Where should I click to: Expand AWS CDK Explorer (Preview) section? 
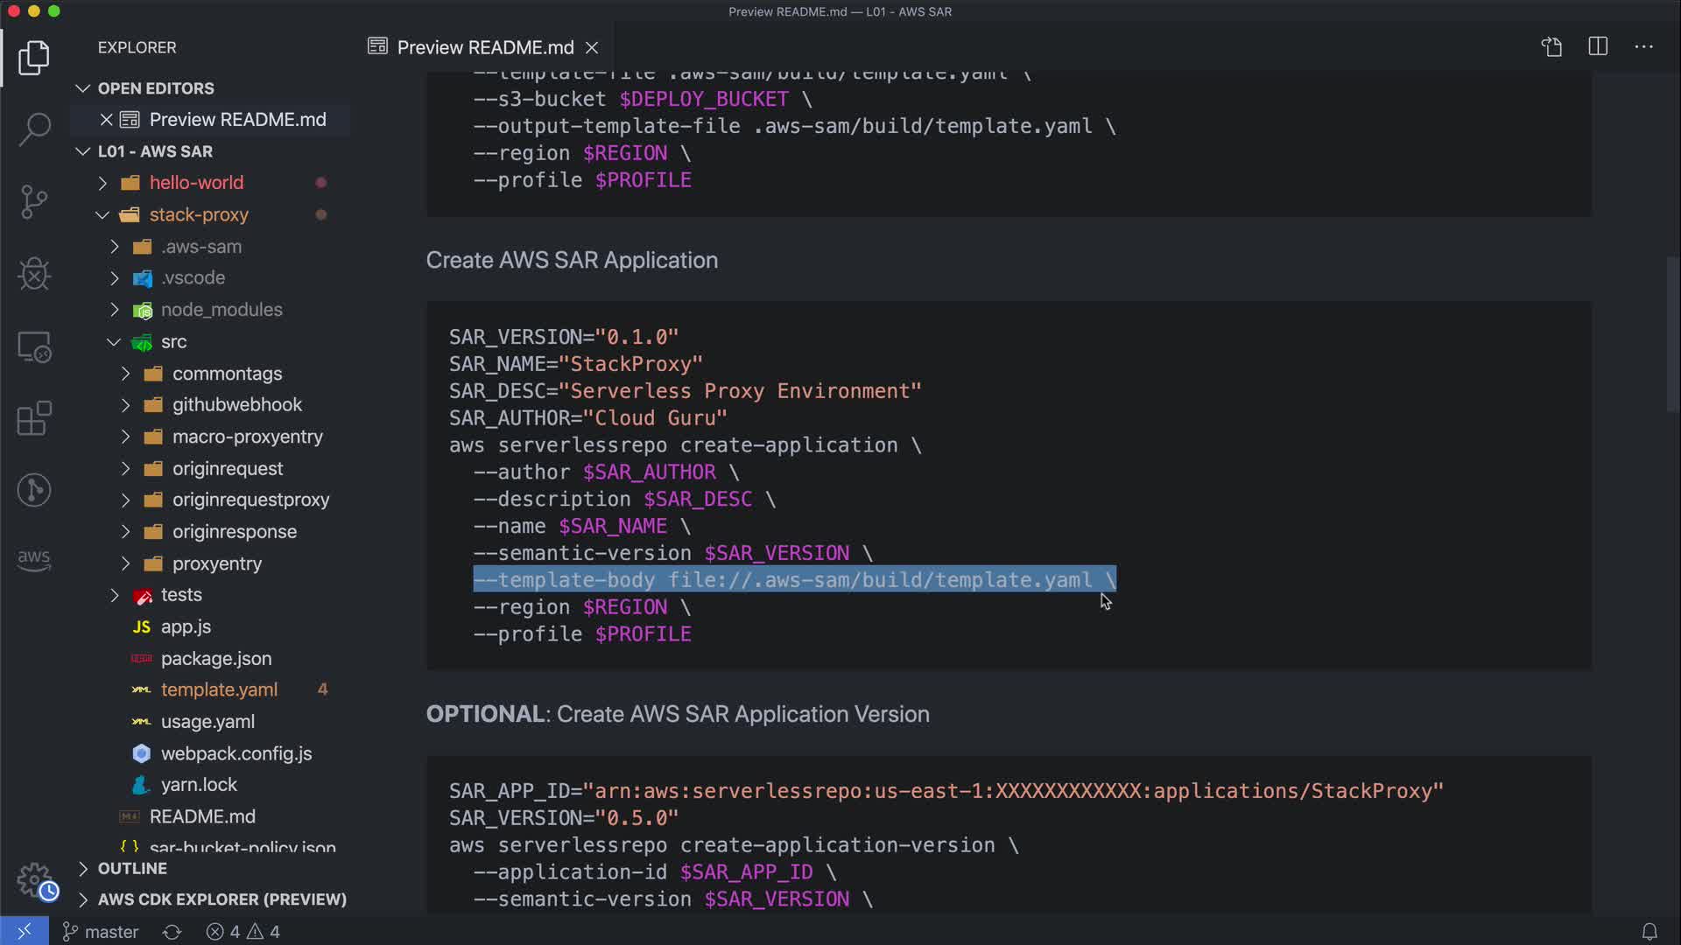[222, 899]
